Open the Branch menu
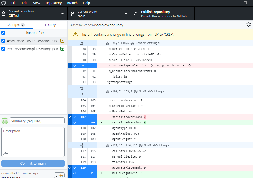Image resolution: width=253 pixels, height=178 pixels. (72, 3)
